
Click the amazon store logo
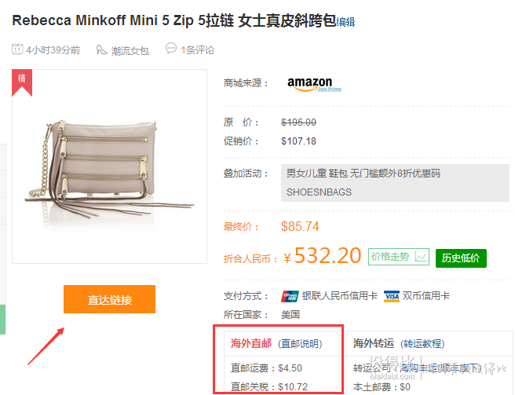(309, 84)
